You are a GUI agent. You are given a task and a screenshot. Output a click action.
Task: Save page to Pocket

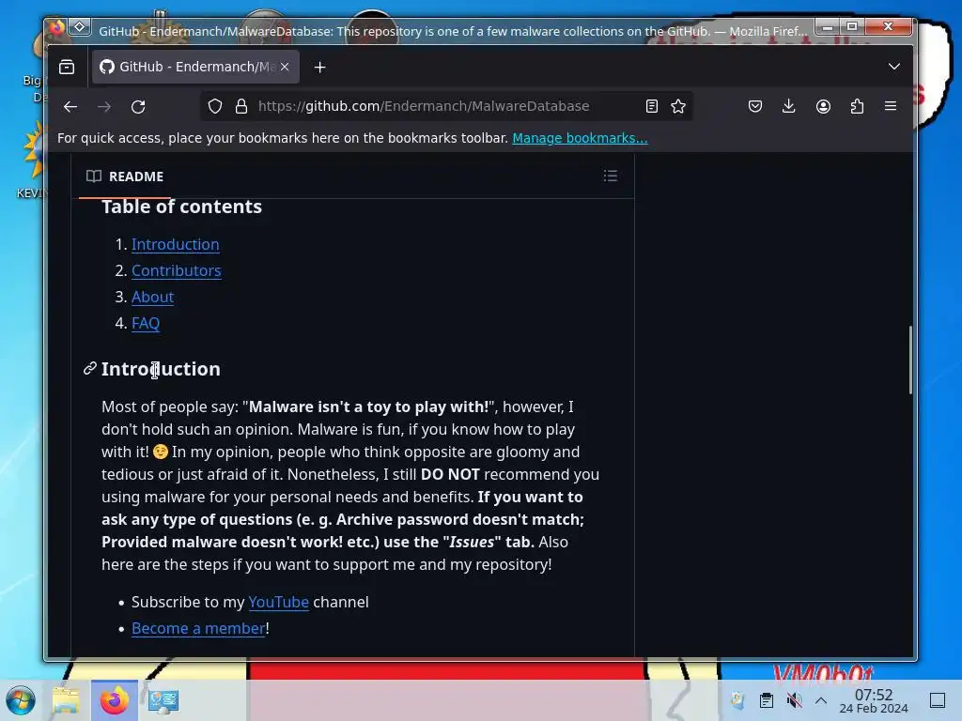pyautogui.click(x=755, y=106)
